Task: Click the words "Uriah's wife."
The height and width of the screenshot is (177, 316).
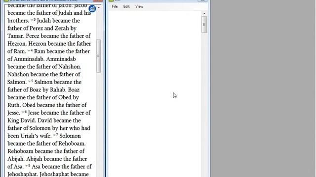Action: click(x=36, y=136)
